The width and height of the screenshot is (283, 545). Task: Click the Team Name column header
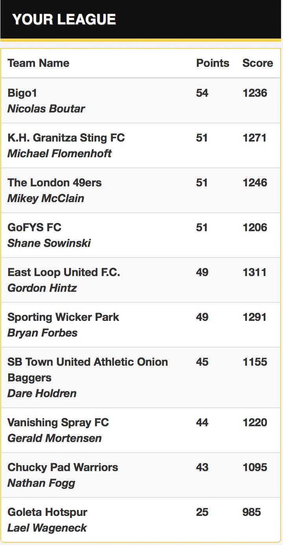(x=39, y=63)
